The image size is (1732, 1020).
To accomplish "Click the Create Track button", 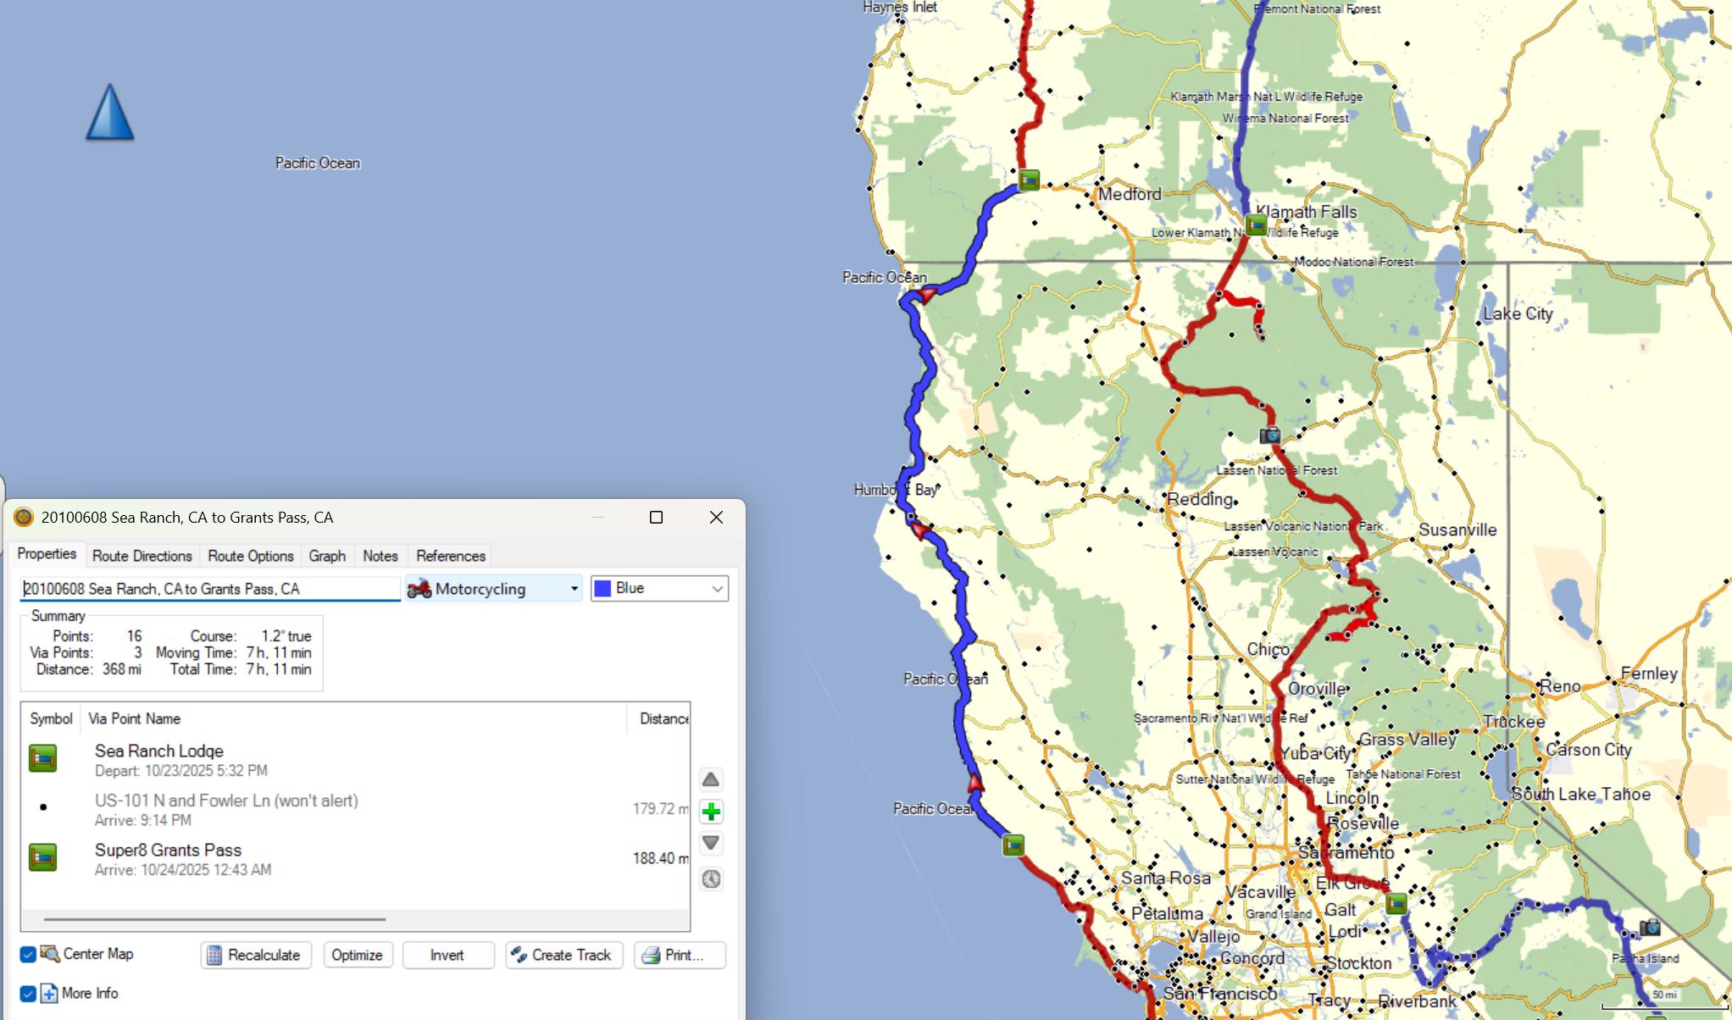I will pyautogui.click(x=563, y=955).
